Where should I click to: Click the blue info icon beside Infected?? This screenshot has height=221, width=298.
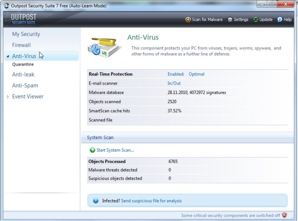(x=96, y=201)
